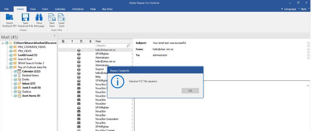Open the File menu
Image resolution: width=311 pixels, height=131 pixels.
pyautogui.click(x=7, y=9)
